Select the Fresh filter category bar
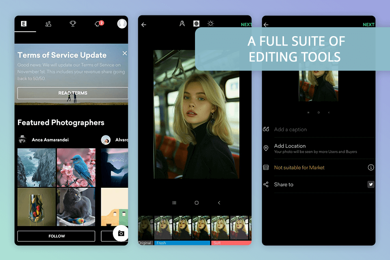This screenshot has width=390, height=260. pyautogui.click(x=182, y=243)
